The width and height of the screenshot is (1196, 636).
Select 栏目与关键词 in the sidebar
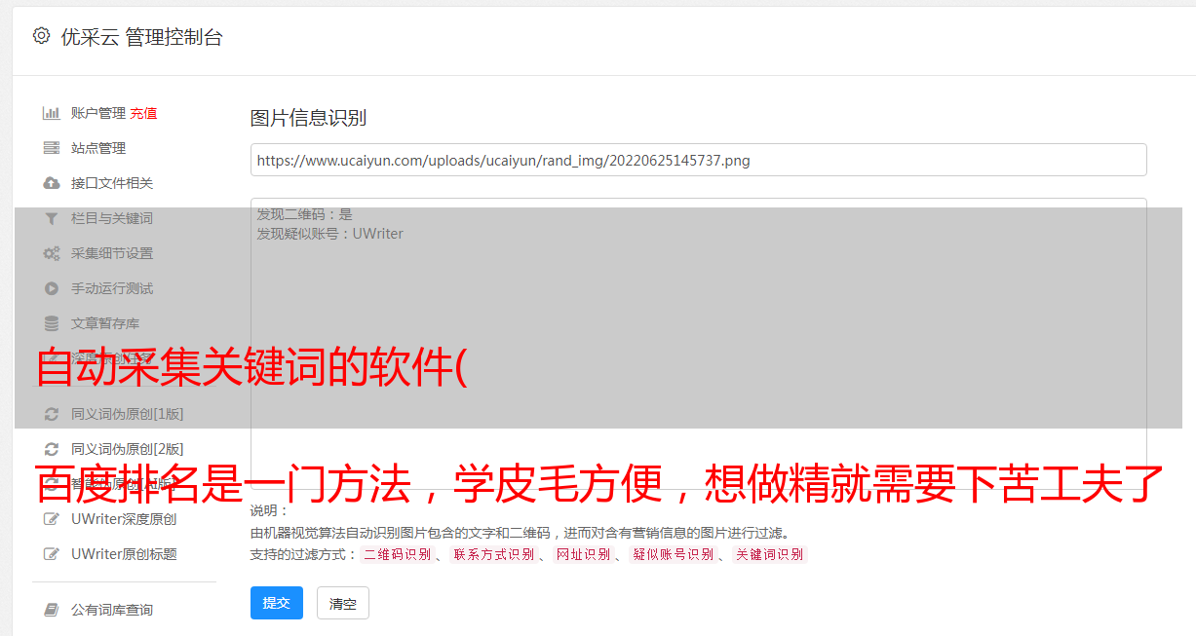pos(112,218)
